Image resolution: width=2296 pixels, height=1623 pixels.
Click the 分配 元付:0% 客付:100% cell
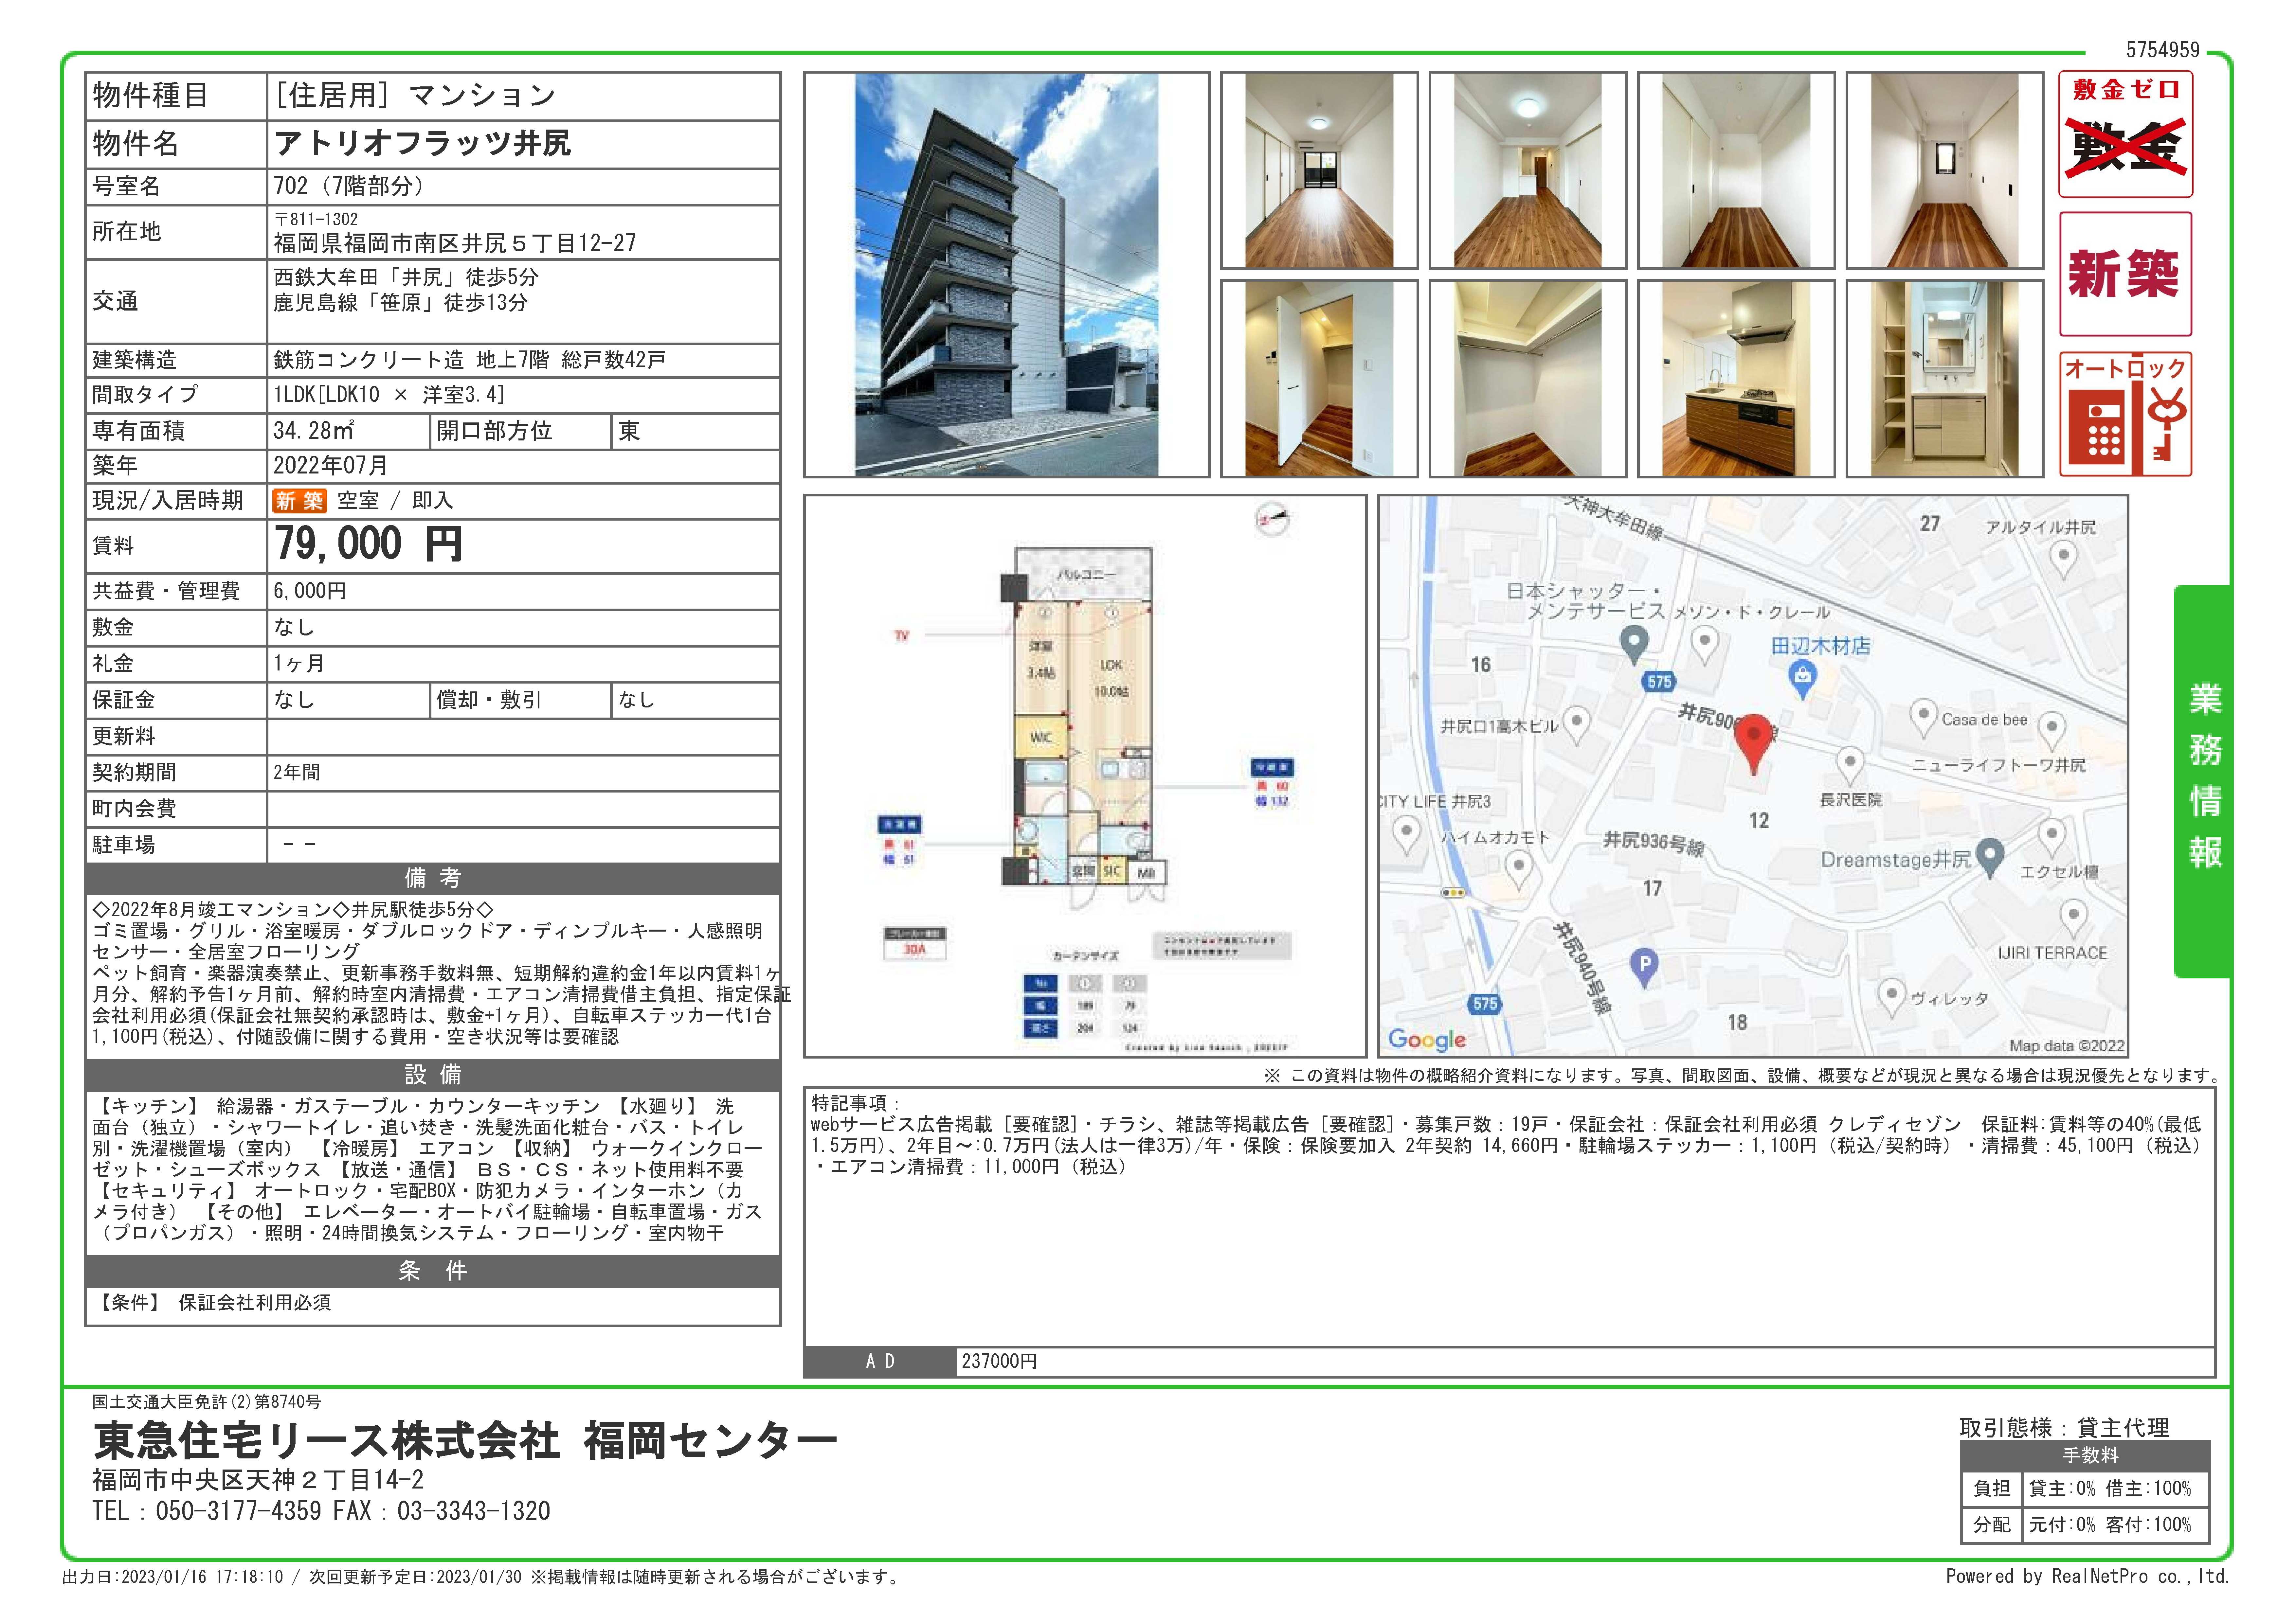(2085, 1525)
